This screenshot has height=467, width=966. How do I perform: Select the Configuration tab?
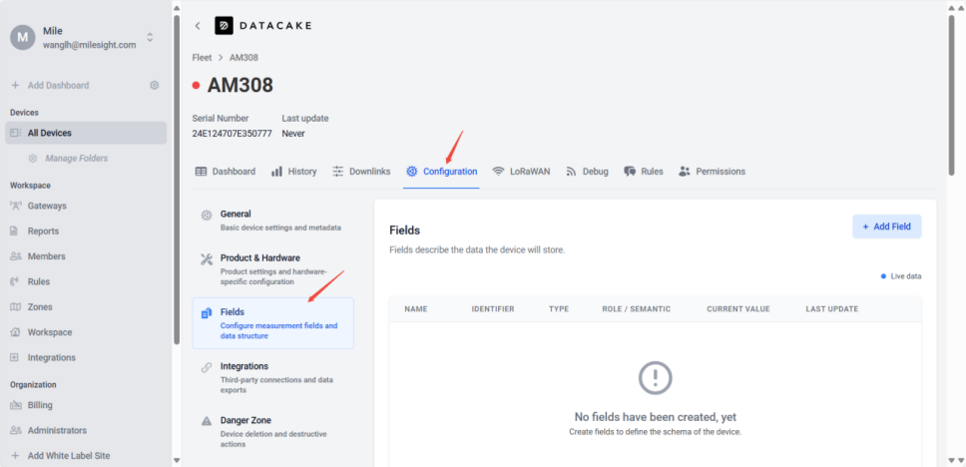point(442,172)
